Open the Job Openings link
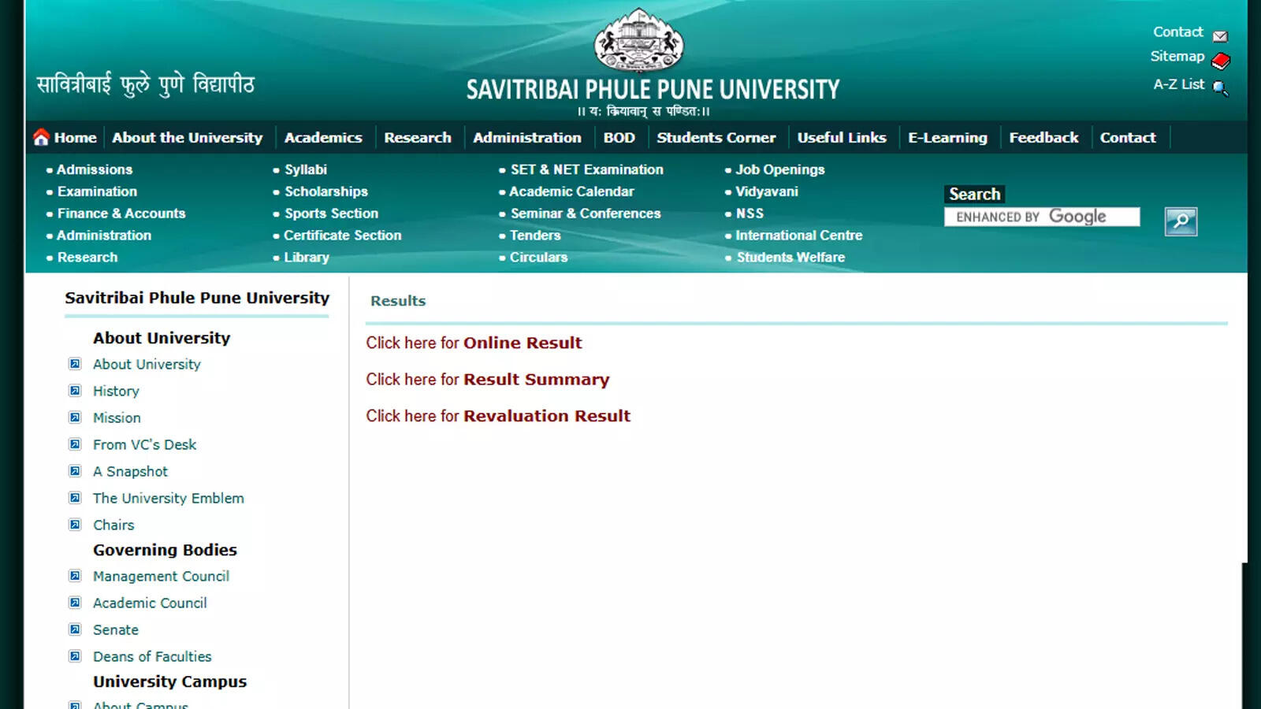The width and height of the screenshot is (1261, 709). (780, 169)
